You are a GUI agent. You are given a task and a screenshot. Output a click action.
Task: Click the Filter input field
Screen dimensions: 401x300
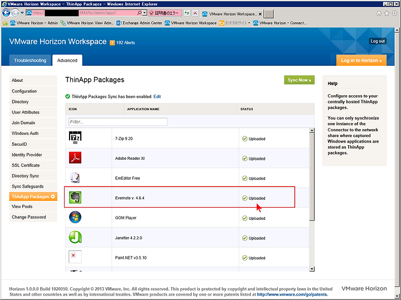coord(118,122)
